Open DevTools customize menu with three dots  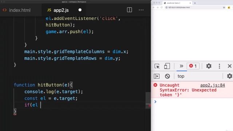point(219,66)
